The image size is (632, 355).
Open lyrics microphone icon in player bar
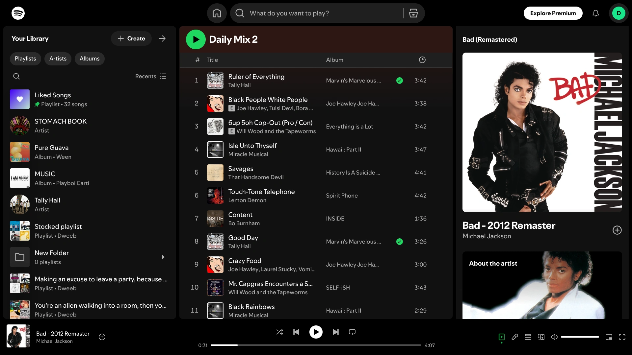tap(515, 337)
